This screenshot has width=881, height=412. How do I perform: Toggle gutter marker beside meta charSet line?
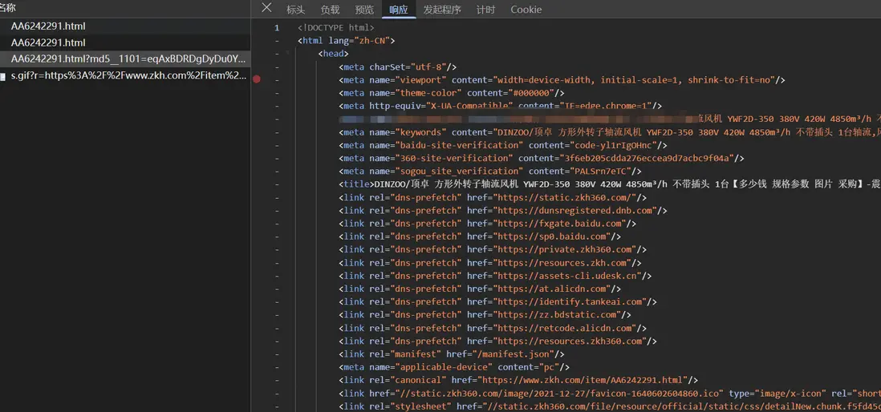tap(277, 67)
